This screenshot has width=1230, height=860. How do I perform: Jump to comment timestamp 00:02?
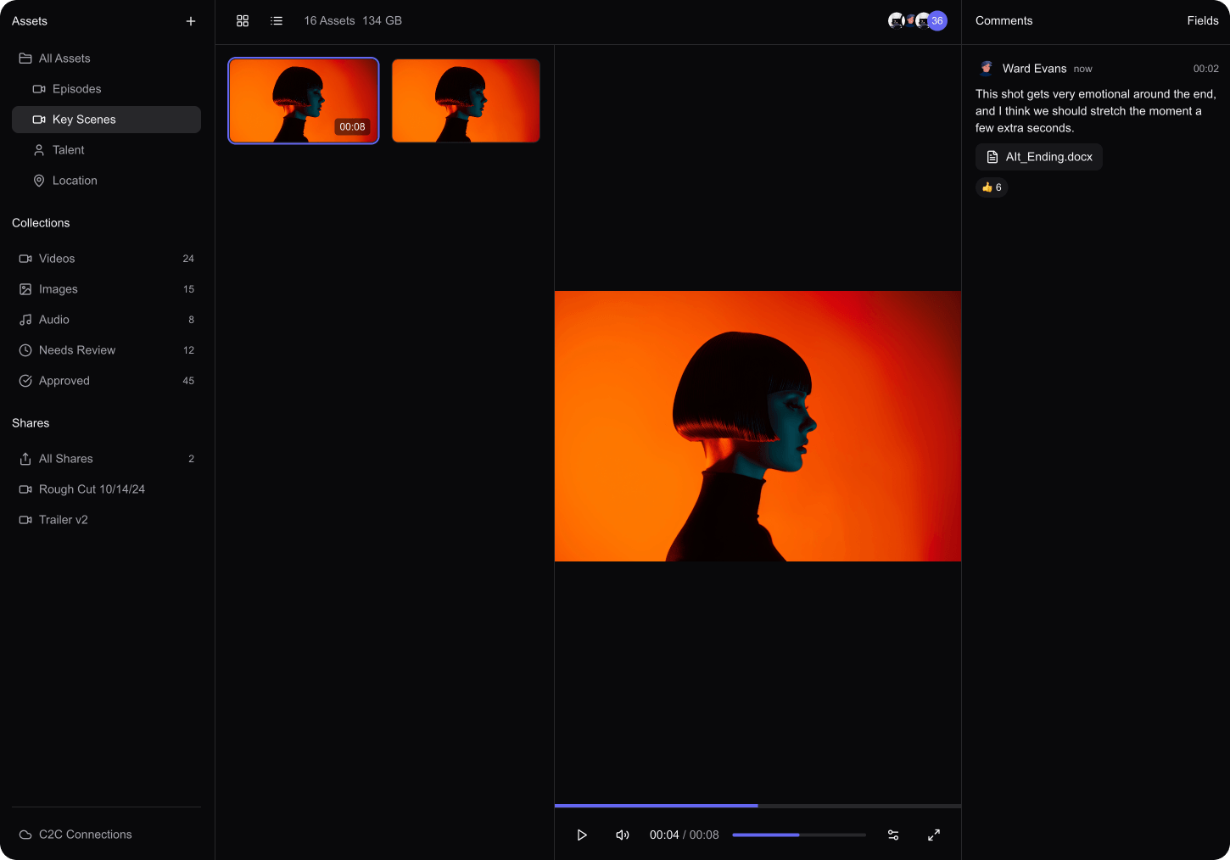point(1205,69)
